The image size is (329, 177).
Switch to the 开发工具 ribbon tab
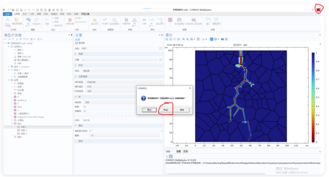pos(85,14)
